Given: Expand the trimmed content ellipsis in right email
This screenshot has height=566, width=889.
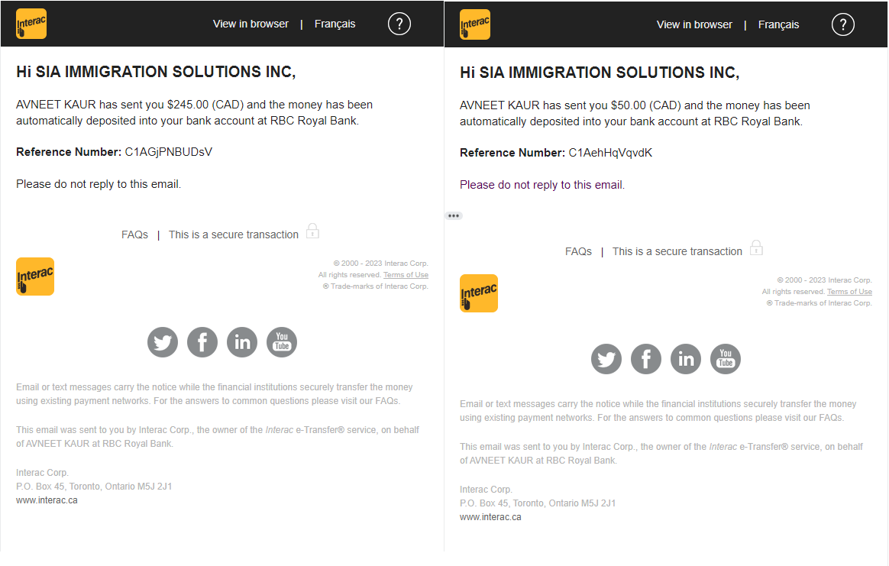Looking at the screenshot, I should [x=454, y=215].
